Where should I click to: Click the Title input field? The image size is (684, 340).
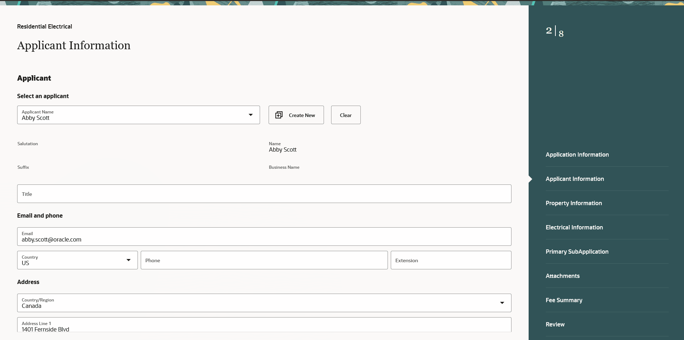coord(264,194)
